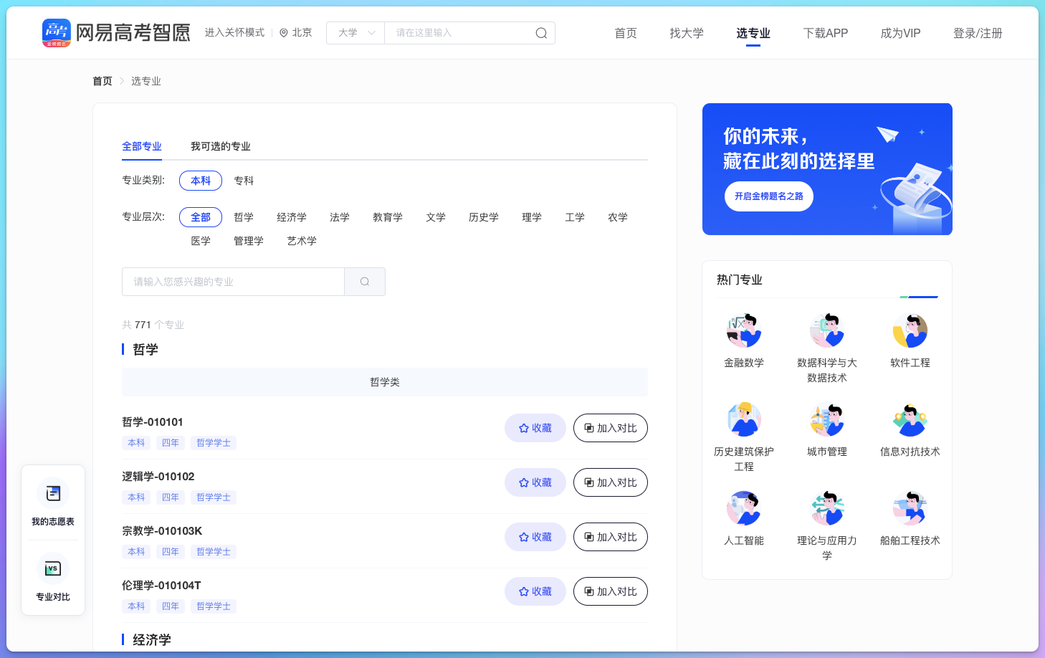The image size is (1045, 658).
Task: Select the 软件工程 icon in hot majors
Action: coord(910,331)
